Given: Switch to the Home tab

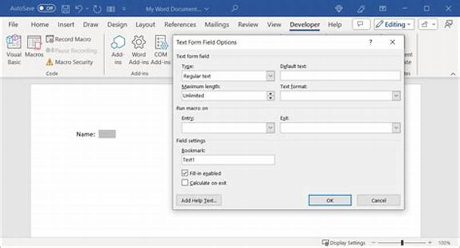Looking at the screenshot, I should pos(40,25).
